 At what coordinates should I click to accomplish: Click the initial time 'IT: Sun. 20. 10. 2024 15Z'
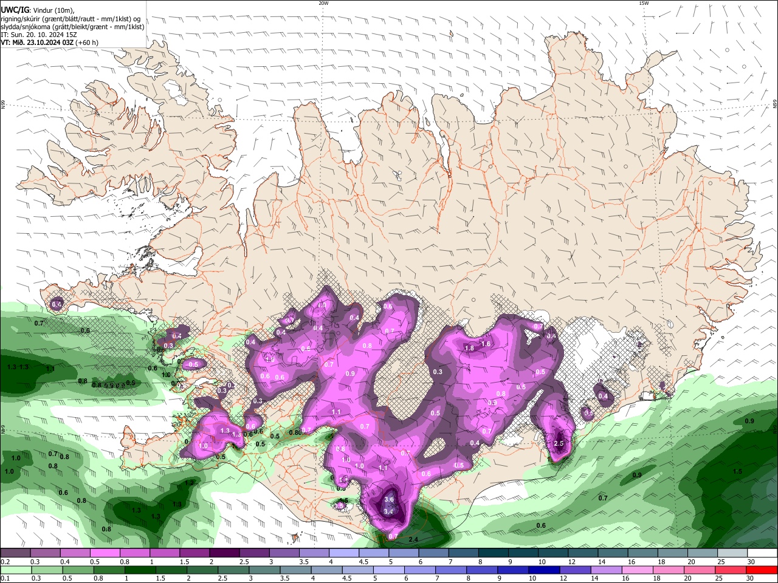39,35
